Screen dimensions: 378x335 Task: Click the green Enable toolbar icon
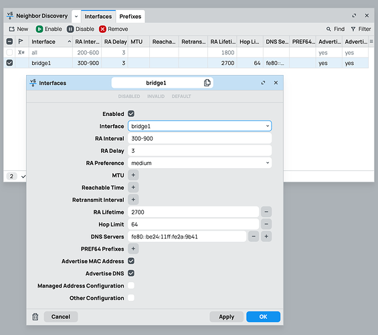pyautogui.click(x=39, y=29)
